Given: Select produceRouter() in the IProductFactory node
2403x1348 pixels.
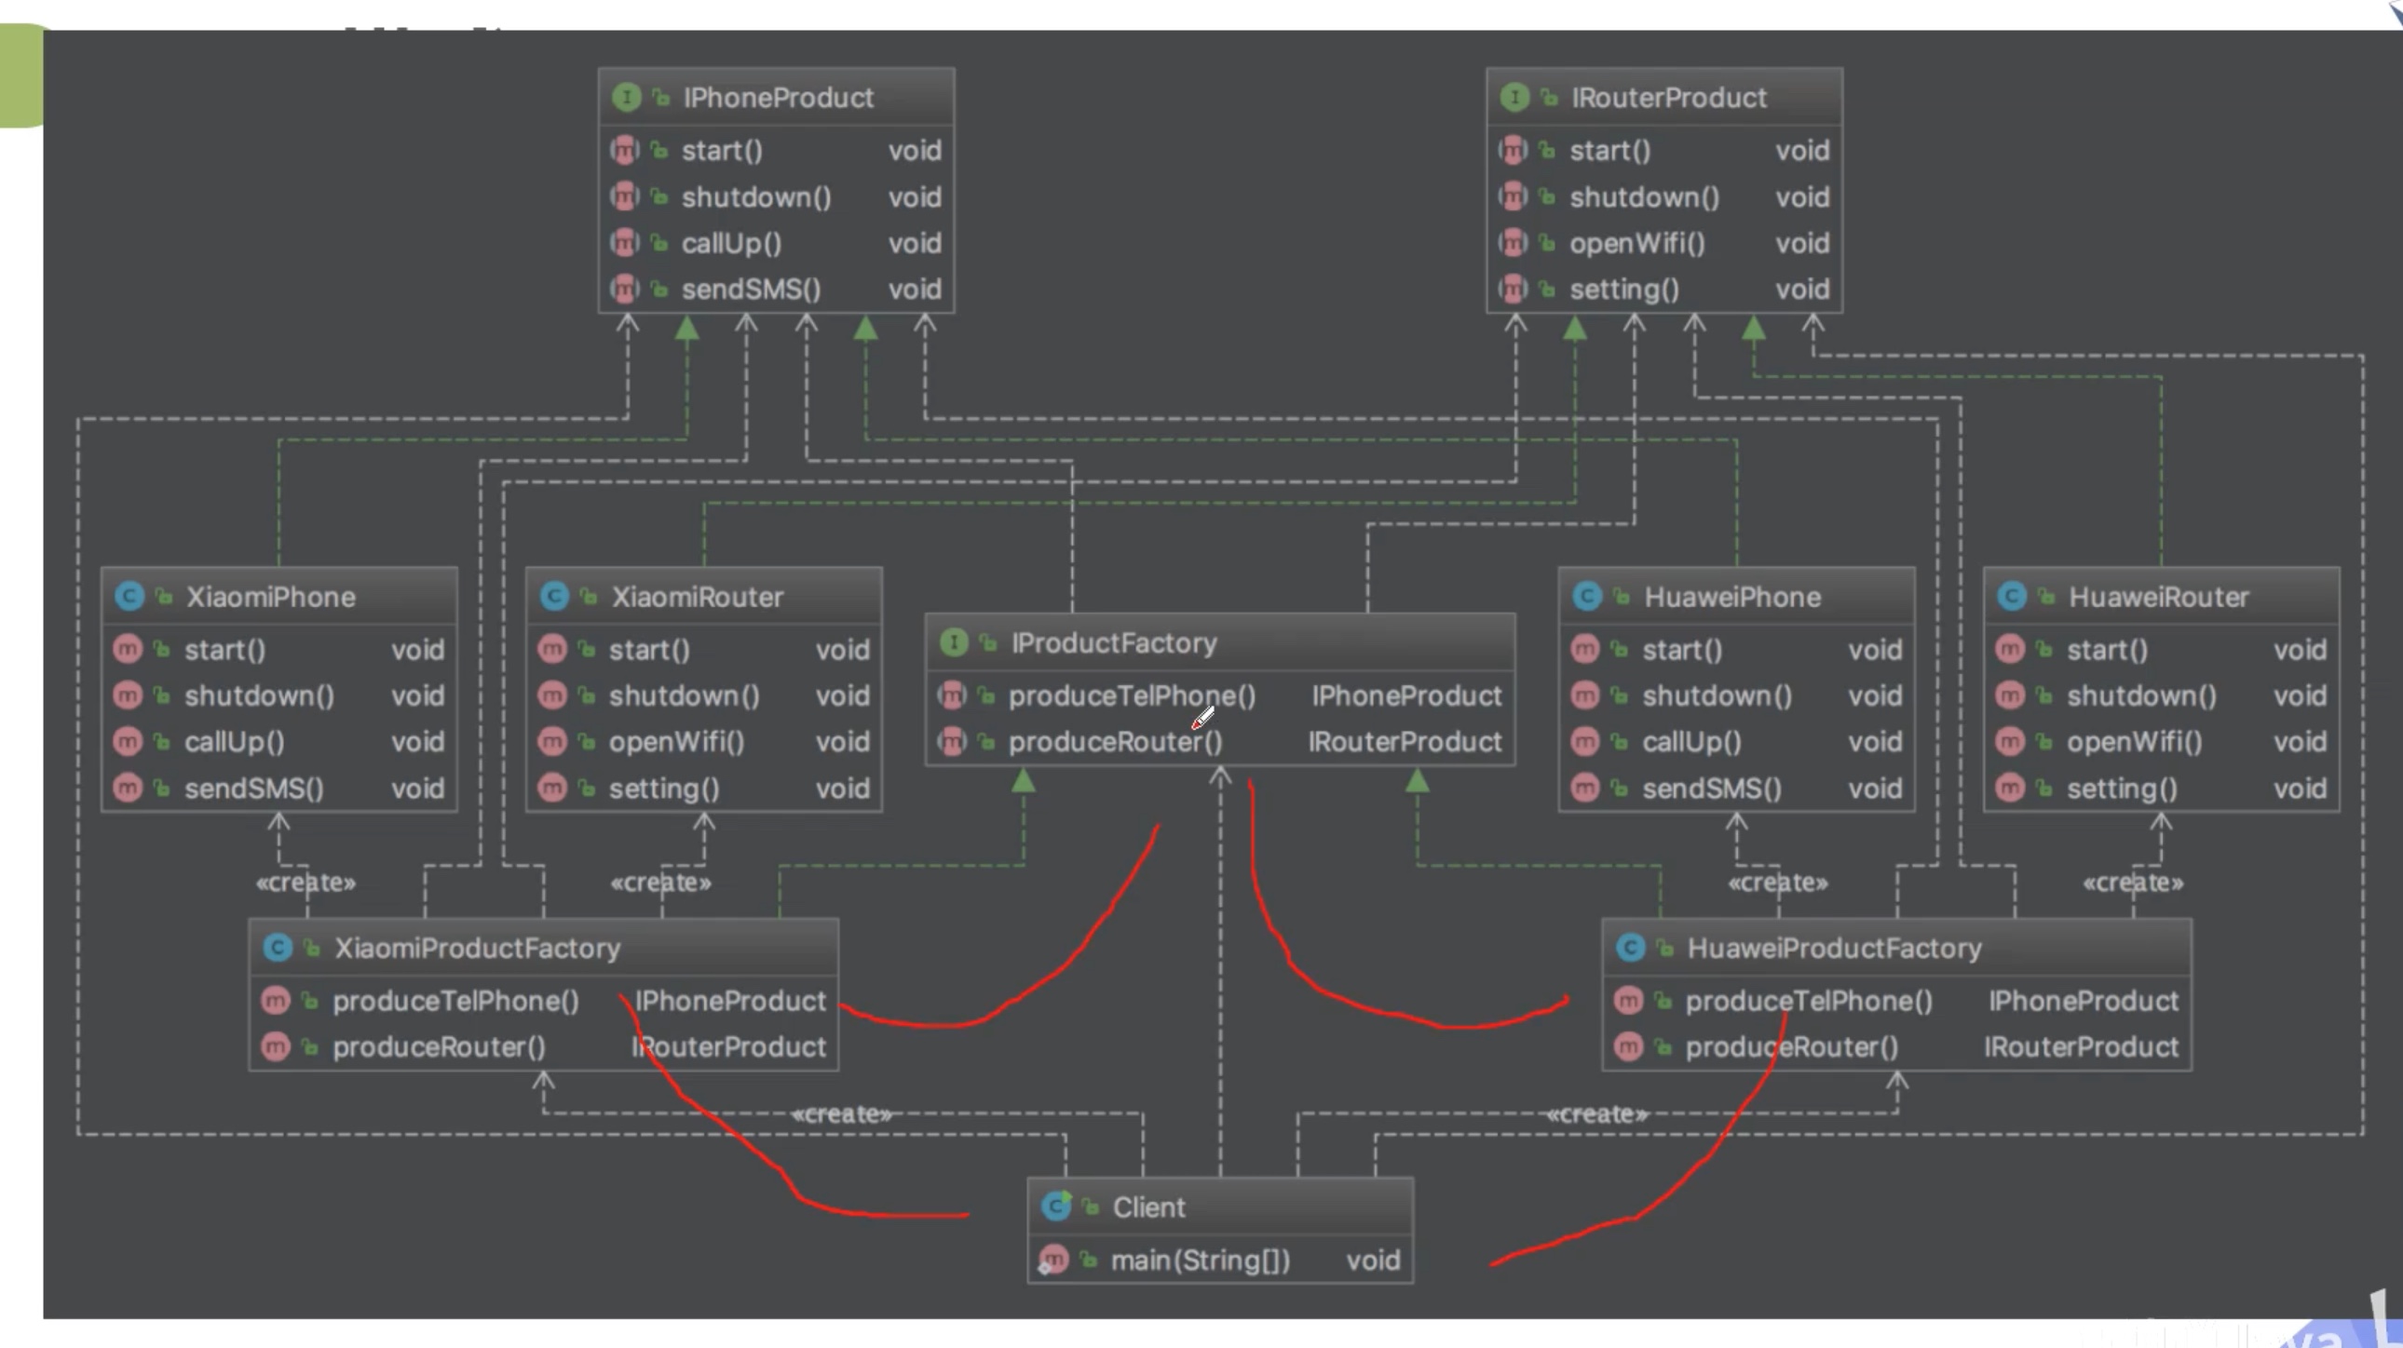Looking at the screenshot, I should point(1115,742).
